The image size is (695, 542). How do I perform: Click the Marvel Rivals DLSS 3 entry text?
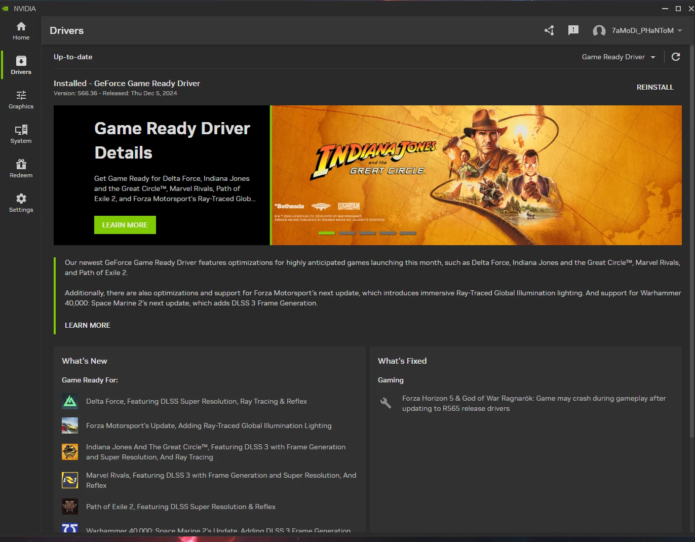coord(221,480)
